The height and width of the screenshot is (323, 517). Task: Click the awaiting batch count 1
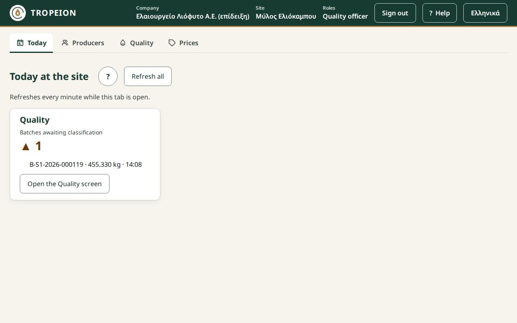click(x=38, y=146)
